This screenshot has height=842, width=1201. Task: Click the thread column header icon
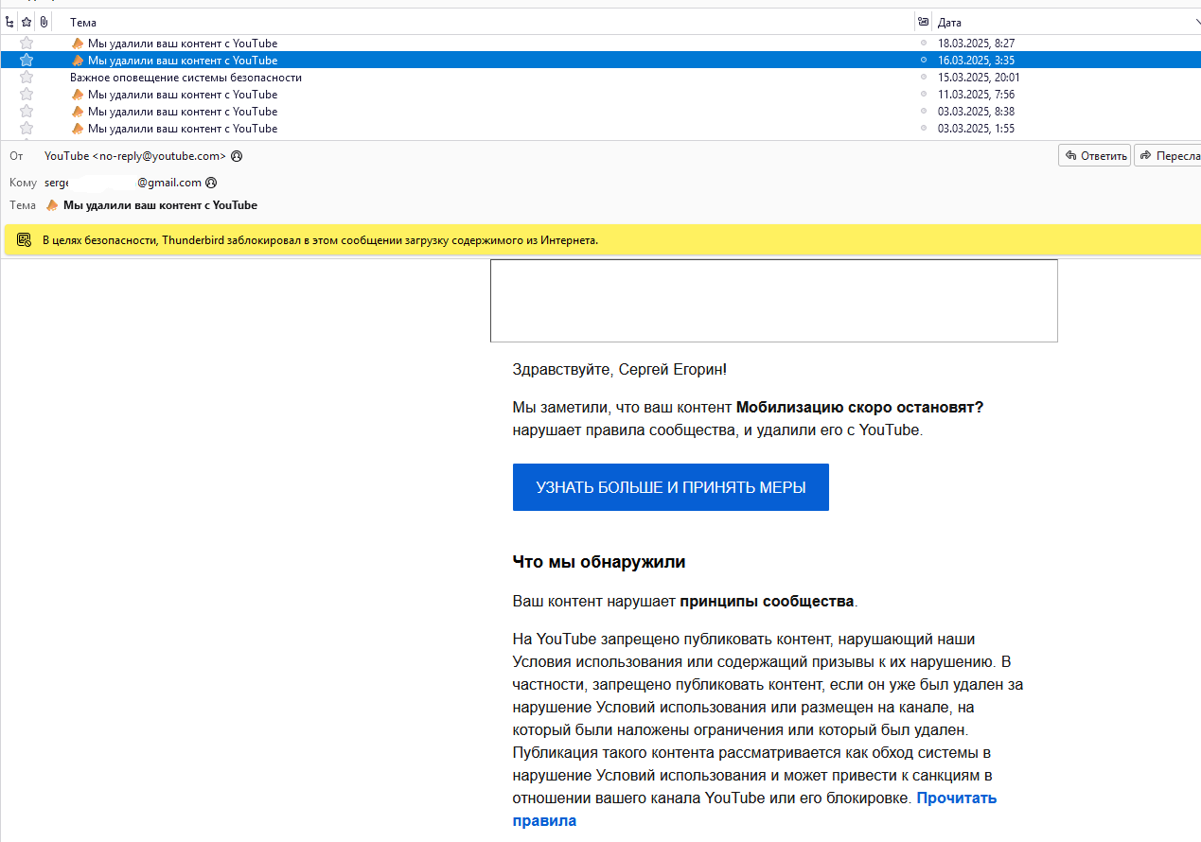click(9, 22)
